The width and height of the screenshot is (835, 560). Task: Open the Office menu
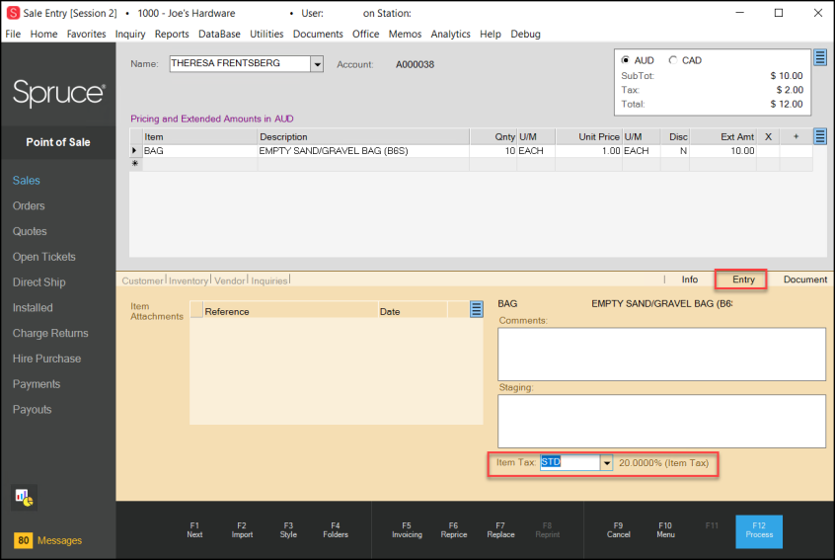click(x=365, y=35)
